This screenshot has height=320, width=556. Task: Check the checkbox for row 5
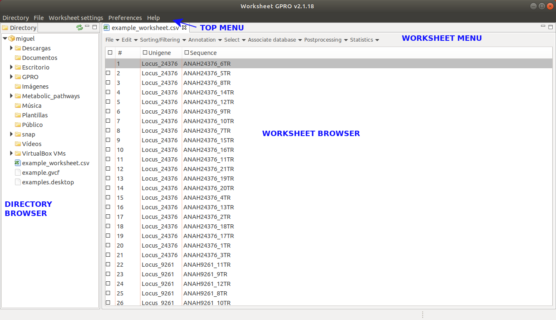point(108,102)
